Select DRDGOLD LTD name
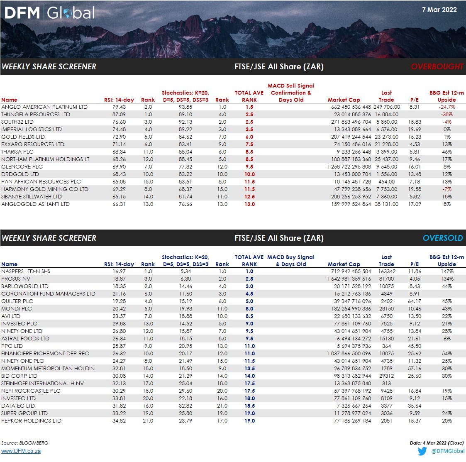Viewport: 466px width, 462px height. click(20, 174)
